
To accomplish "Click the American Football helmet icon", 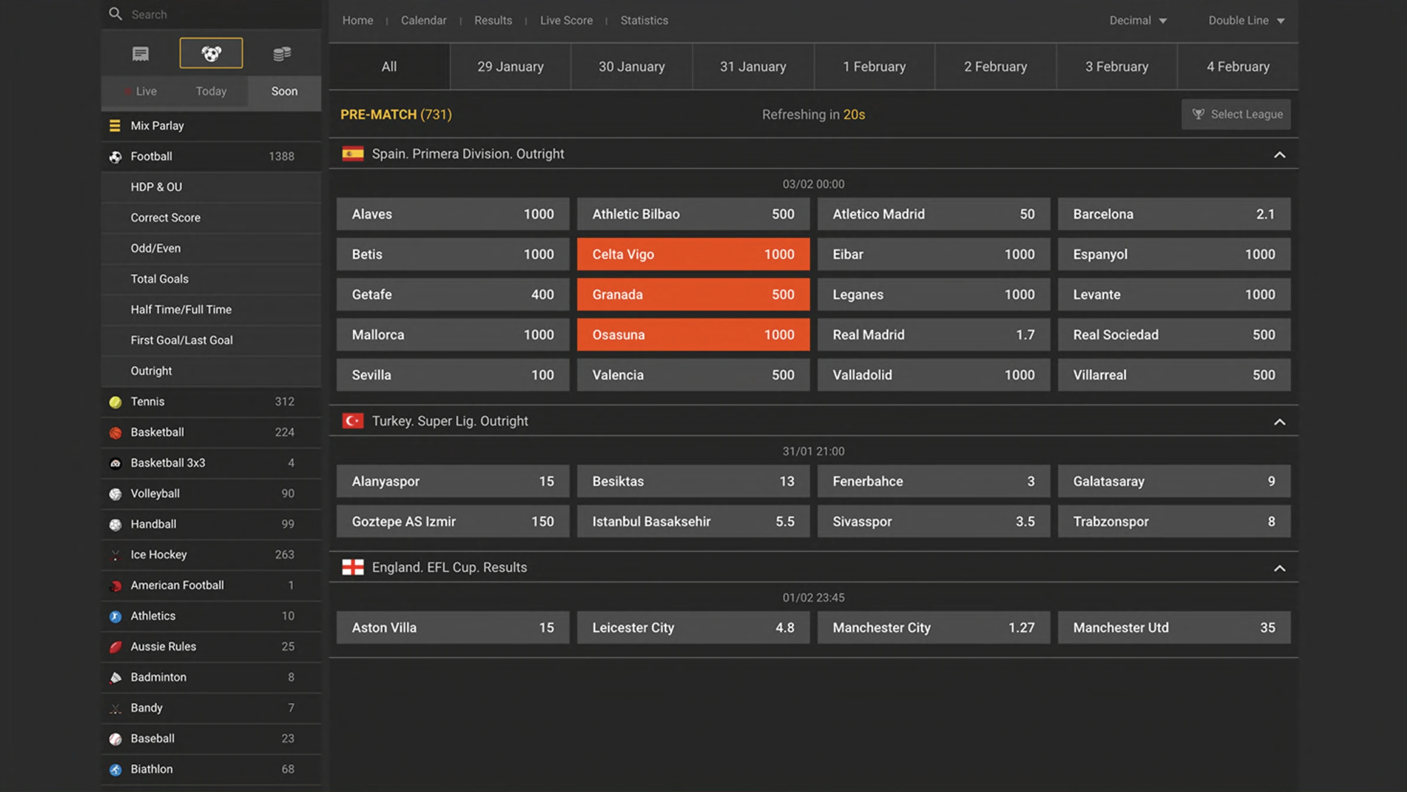I will point(115,585).
